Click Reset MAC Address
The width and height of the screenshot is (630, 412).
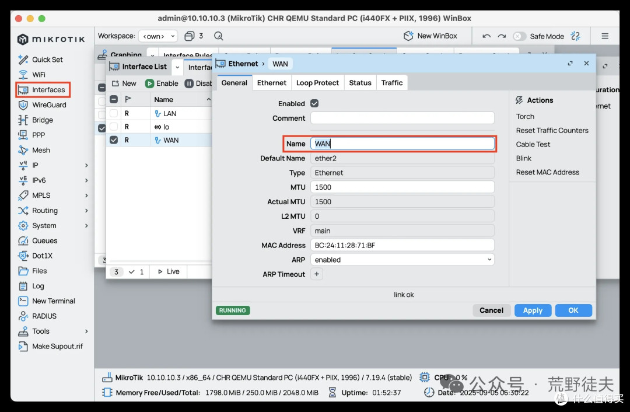(548, 172)
